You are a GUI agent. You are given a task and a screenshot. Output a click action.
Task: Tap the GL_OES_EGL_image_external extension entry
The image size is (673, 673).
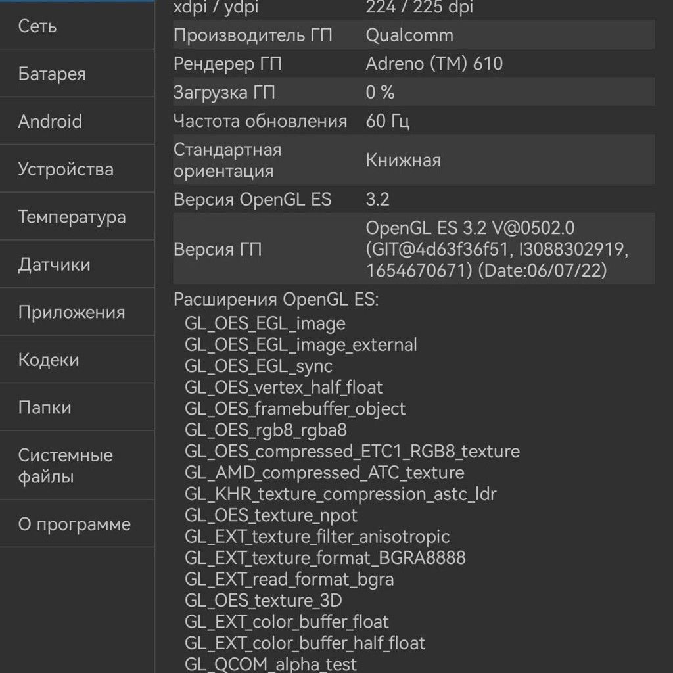pyautogui.click(x=301, y=344)
